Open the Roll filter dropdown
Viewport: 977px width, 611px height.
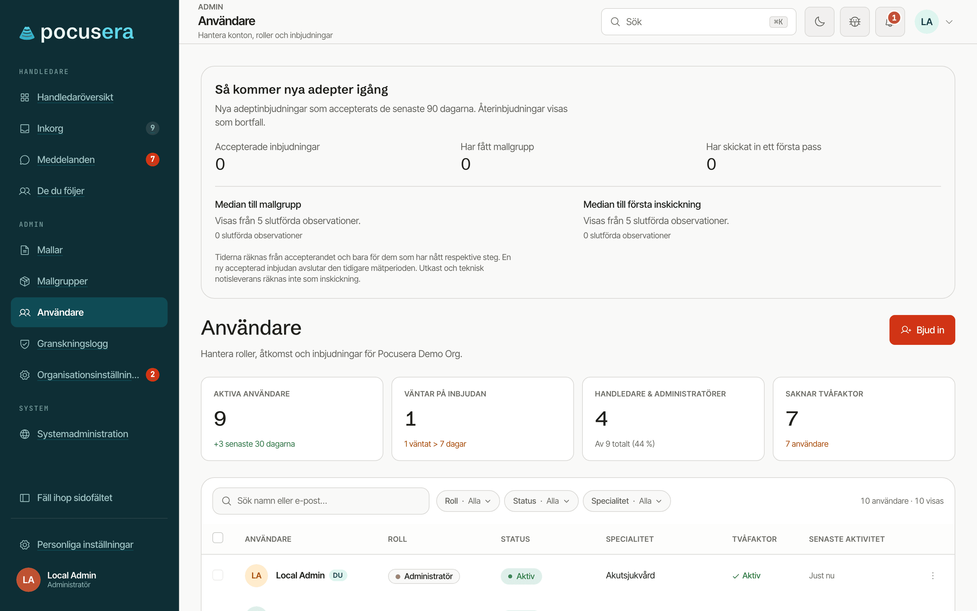pyautogui.click(x=467, y=501)
